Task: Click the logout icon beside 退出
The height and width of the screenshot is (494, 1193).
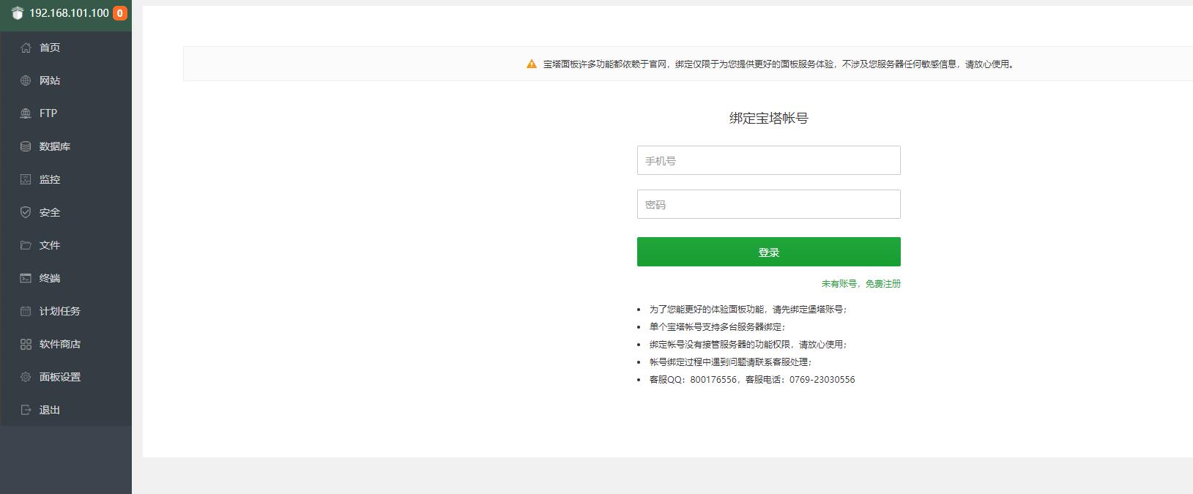Action: pos(26,410)
